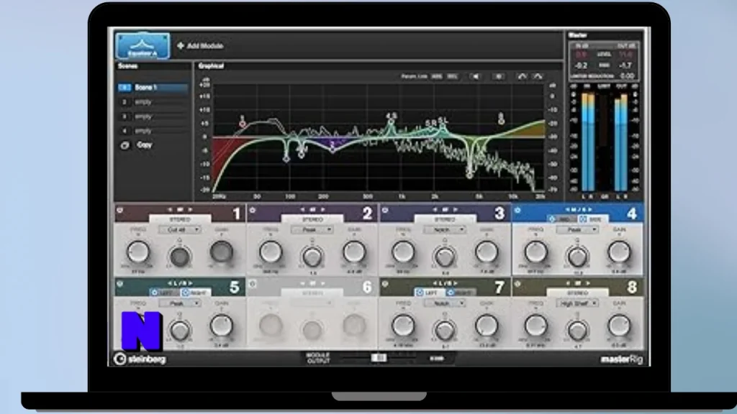This screenshot has height=414, width=737.
Task: Toggle band 2 power button
Action: pos(253,211)
